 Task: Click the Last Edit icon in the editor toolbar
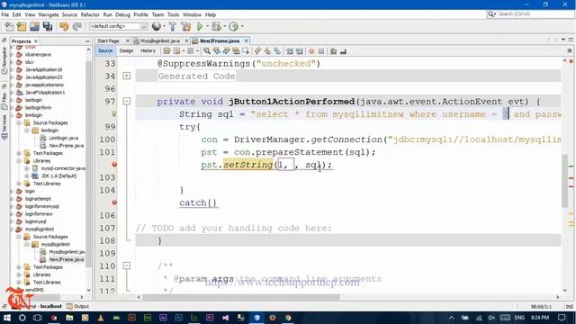click(166, 51)
